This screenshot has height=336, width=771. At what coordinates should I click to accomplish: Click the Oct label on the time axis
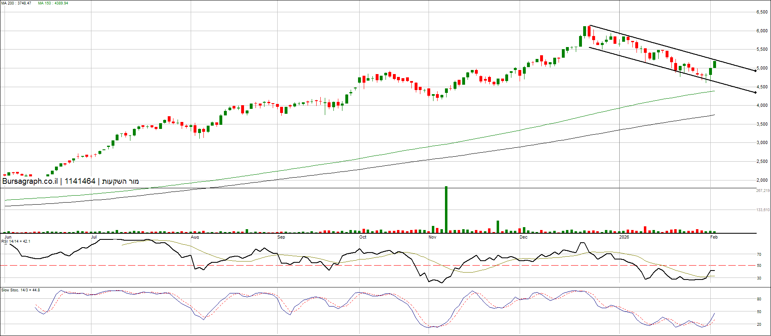(363, 237)
